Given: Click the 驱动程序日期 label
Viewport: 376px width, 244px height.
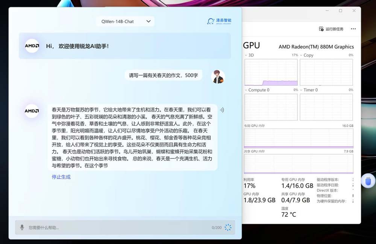Looking at the screenshot, I should [328, 185].
